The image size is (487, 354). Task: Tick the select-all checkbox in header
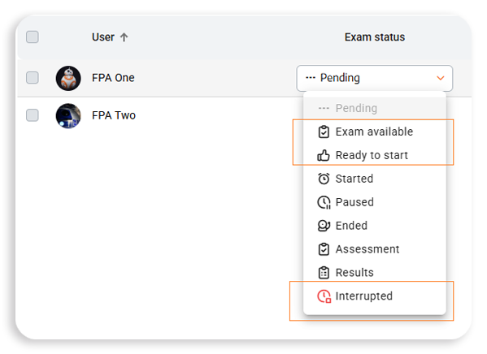(33, 37)
